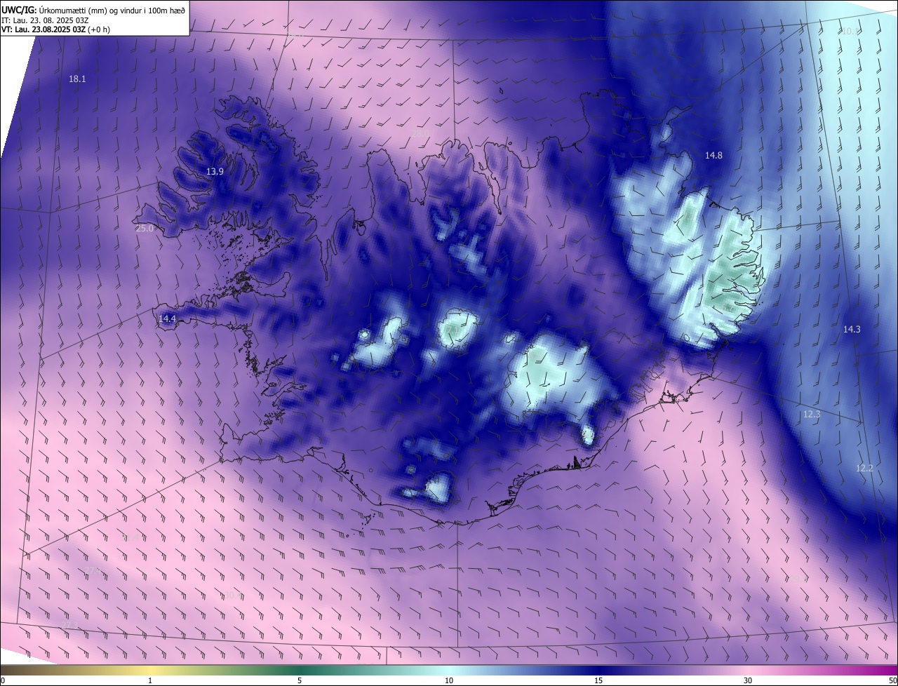
Task: Click the 10.1 value label
Action: (x=851, y=31)
